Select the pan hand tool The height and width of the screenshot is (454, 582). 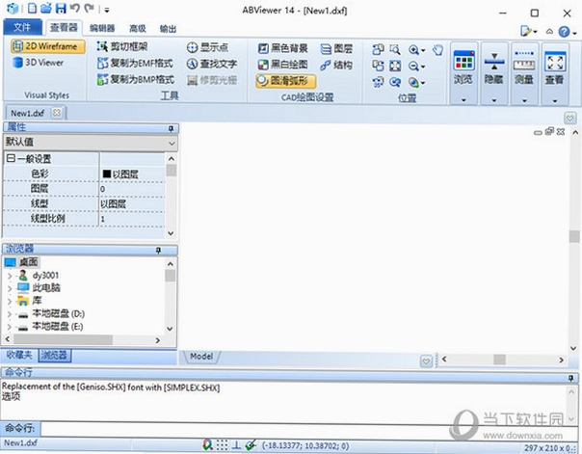click(438, 50)
